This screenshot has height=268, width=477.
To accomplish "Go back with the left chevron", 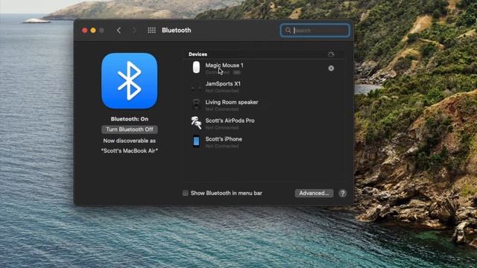I will (119, 31).
